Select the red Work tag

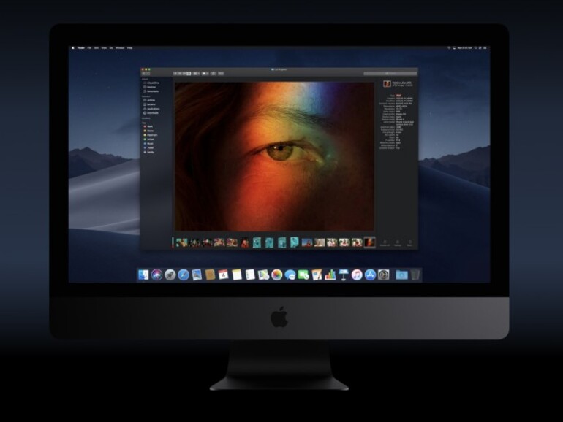148,126
